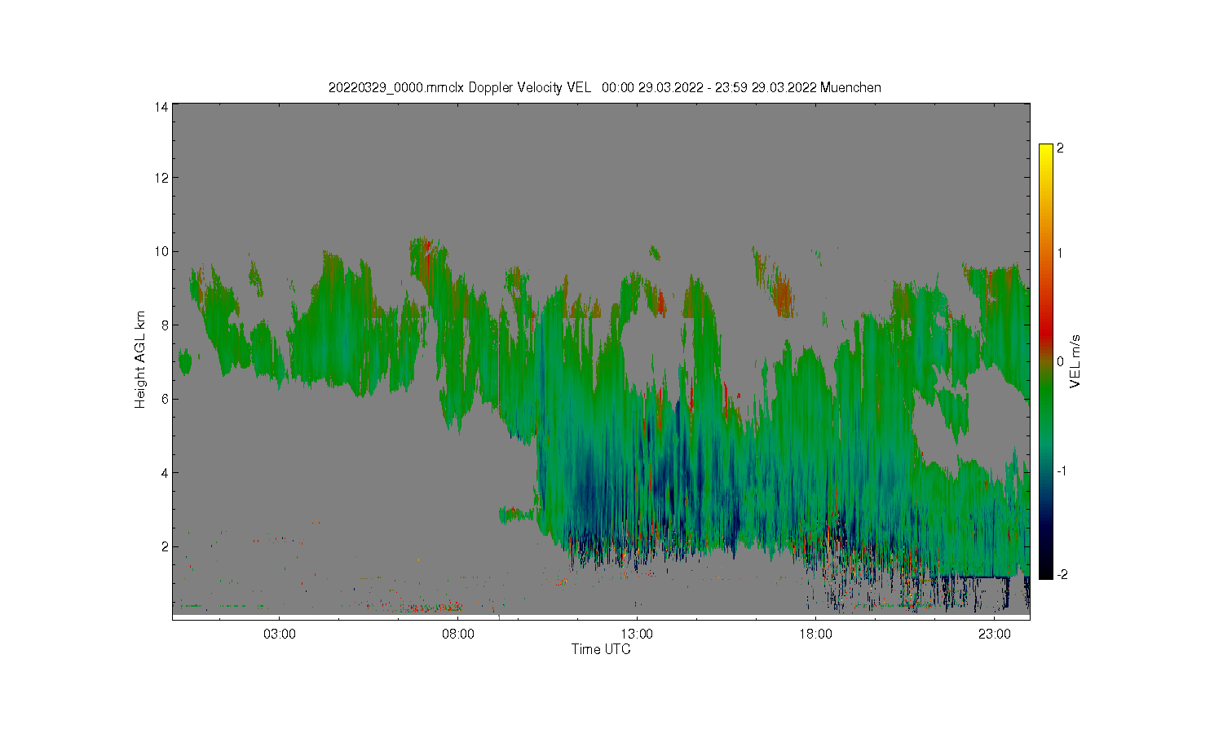Click the height tick label 4

coord(166,472)
